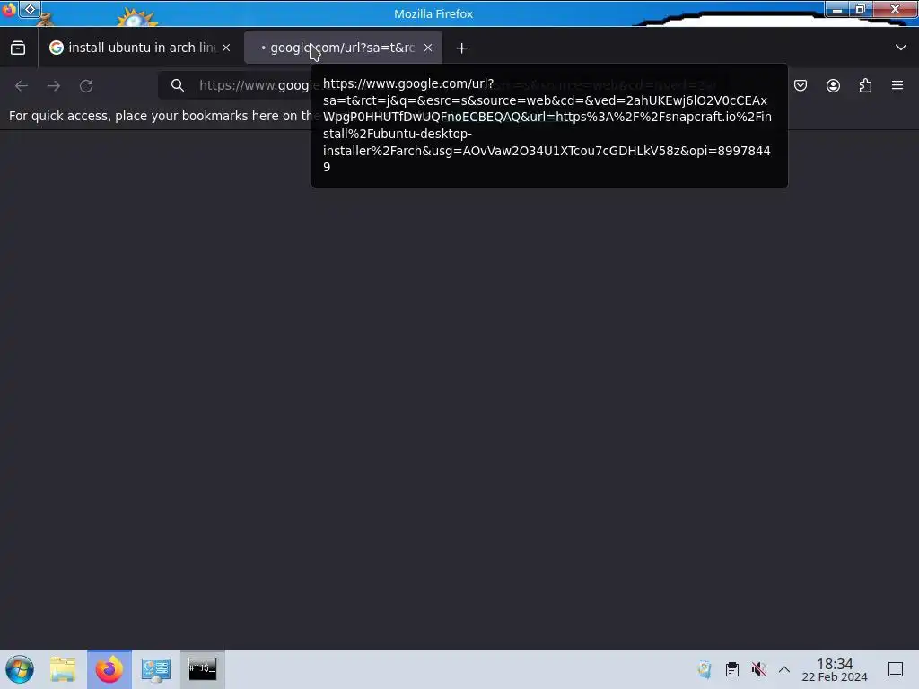Open the Firefox hamburger application menu

click(897, 85)
